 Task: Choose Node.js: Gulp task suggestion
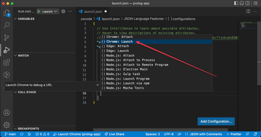157,74
